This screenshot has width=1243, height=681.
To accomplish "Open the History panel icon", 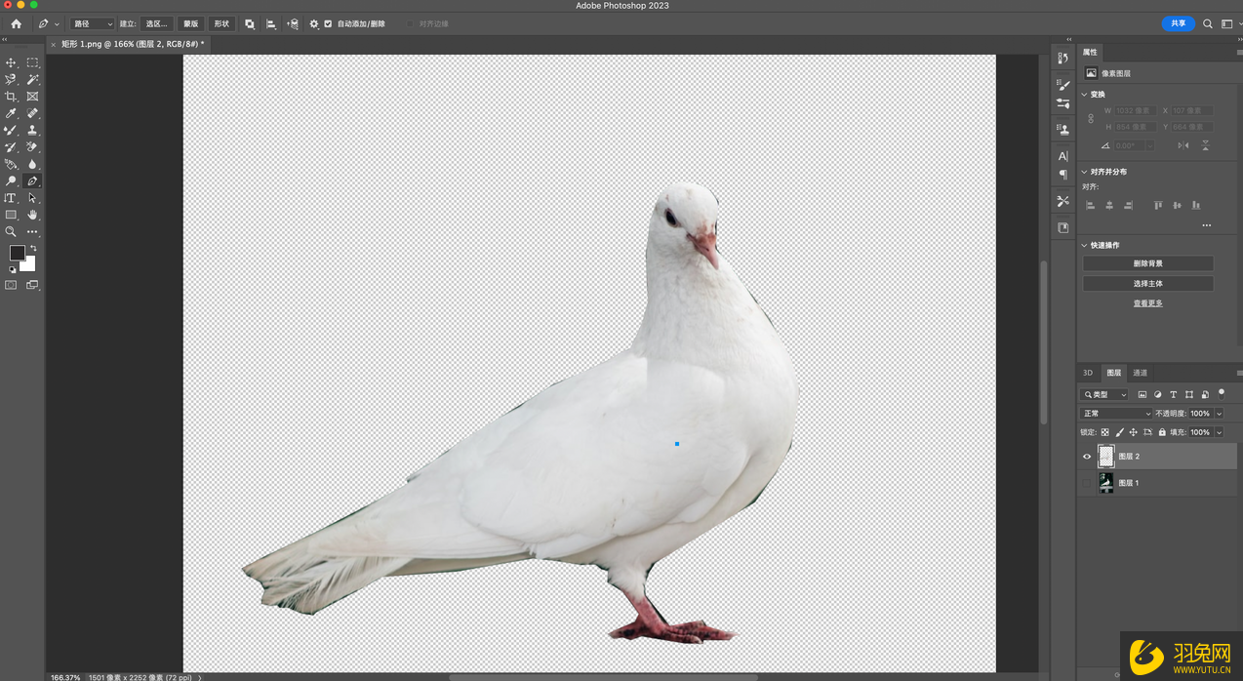I will 1063,59.
